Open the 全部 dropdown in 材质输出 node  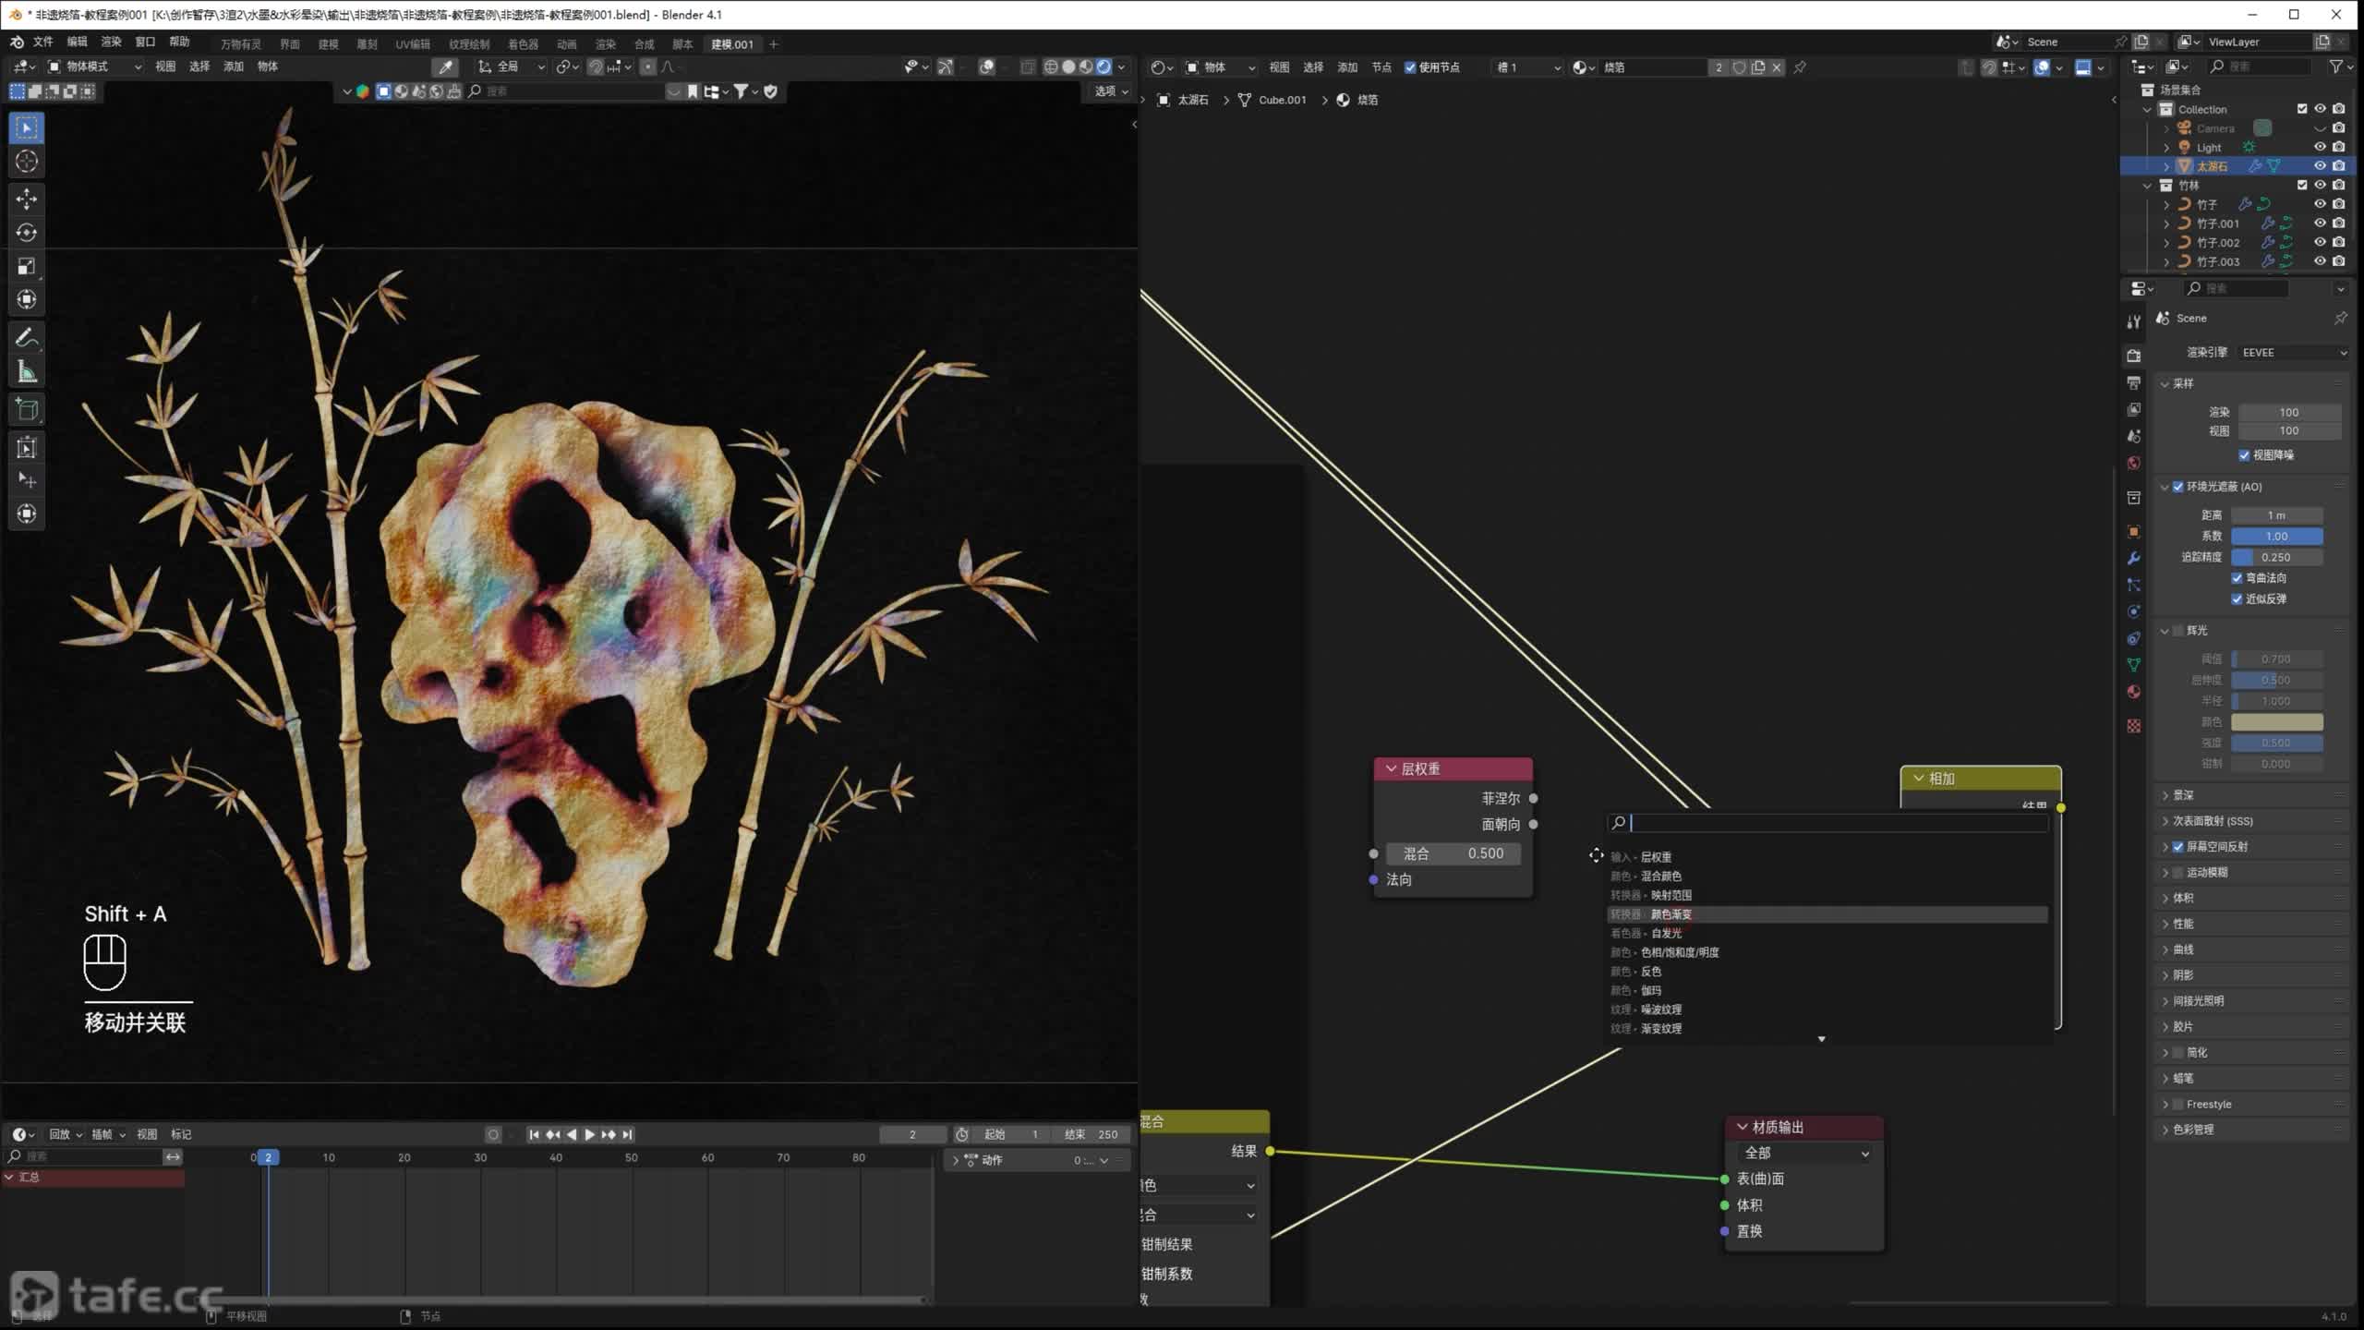click(x=1805, y=1153)
